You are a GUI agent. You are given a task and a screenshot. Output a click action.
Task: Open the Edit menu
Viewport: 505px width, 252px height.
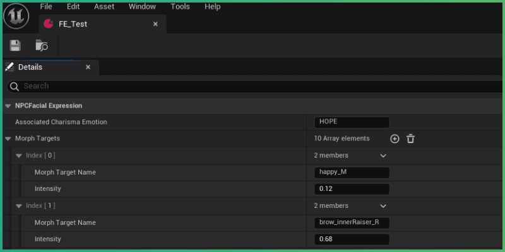coord(73,6)
